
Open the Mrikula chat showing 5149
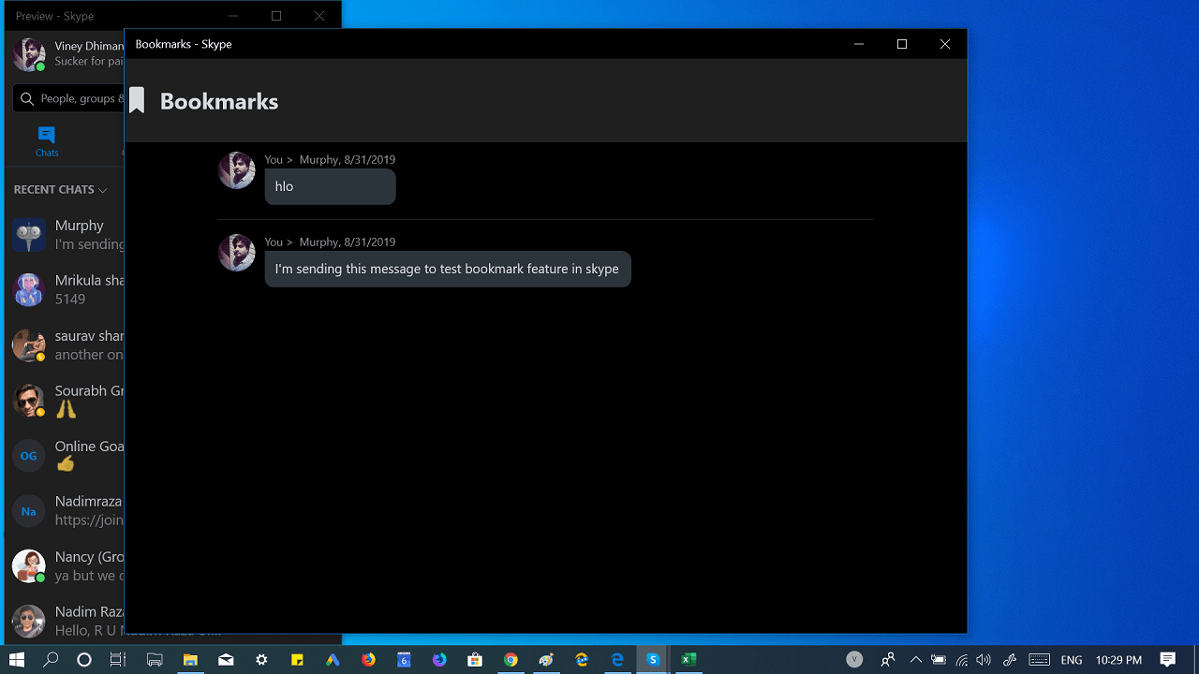click(65, 289)
